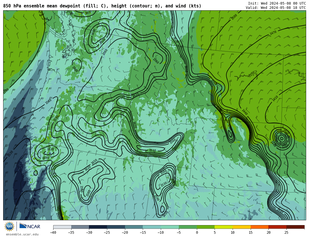
Task: Open the ensemble.ucar.edu text link
Action: [x=22, y=235]
